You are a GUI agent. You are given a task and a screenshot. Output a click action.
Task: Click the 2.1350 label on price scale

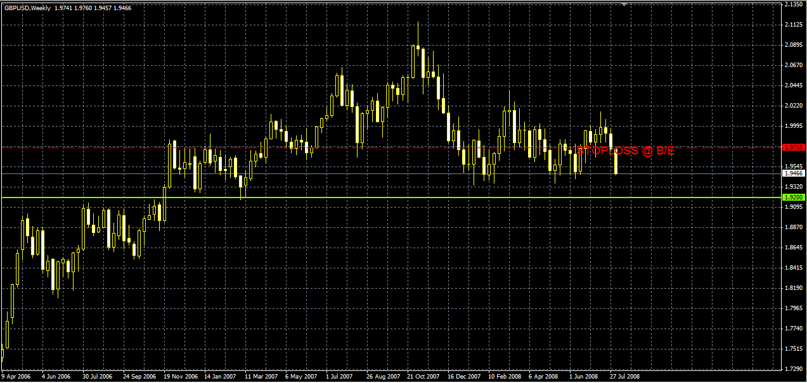[x=794, y=4]
